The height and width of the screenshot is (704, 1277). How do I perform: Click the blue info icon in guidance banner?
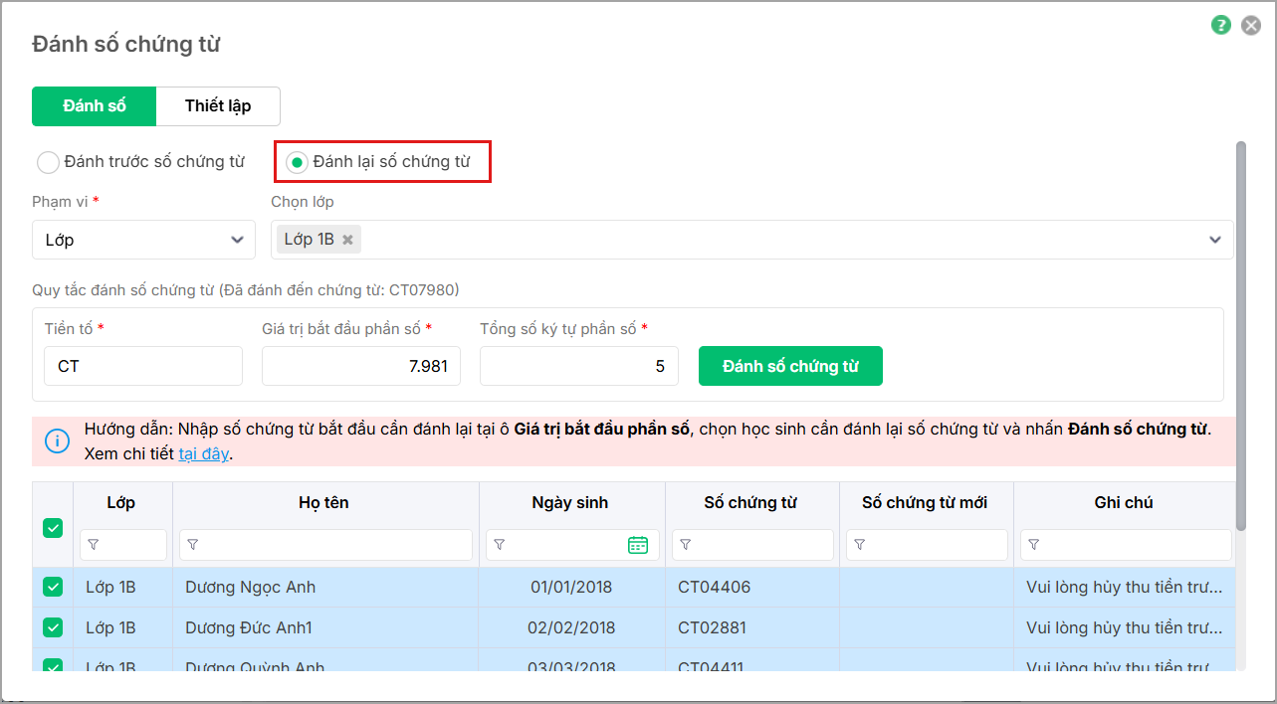click(58, 440)
